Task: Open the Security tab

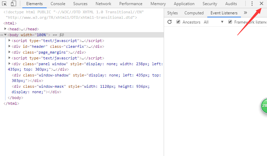Action: [210, 4]
